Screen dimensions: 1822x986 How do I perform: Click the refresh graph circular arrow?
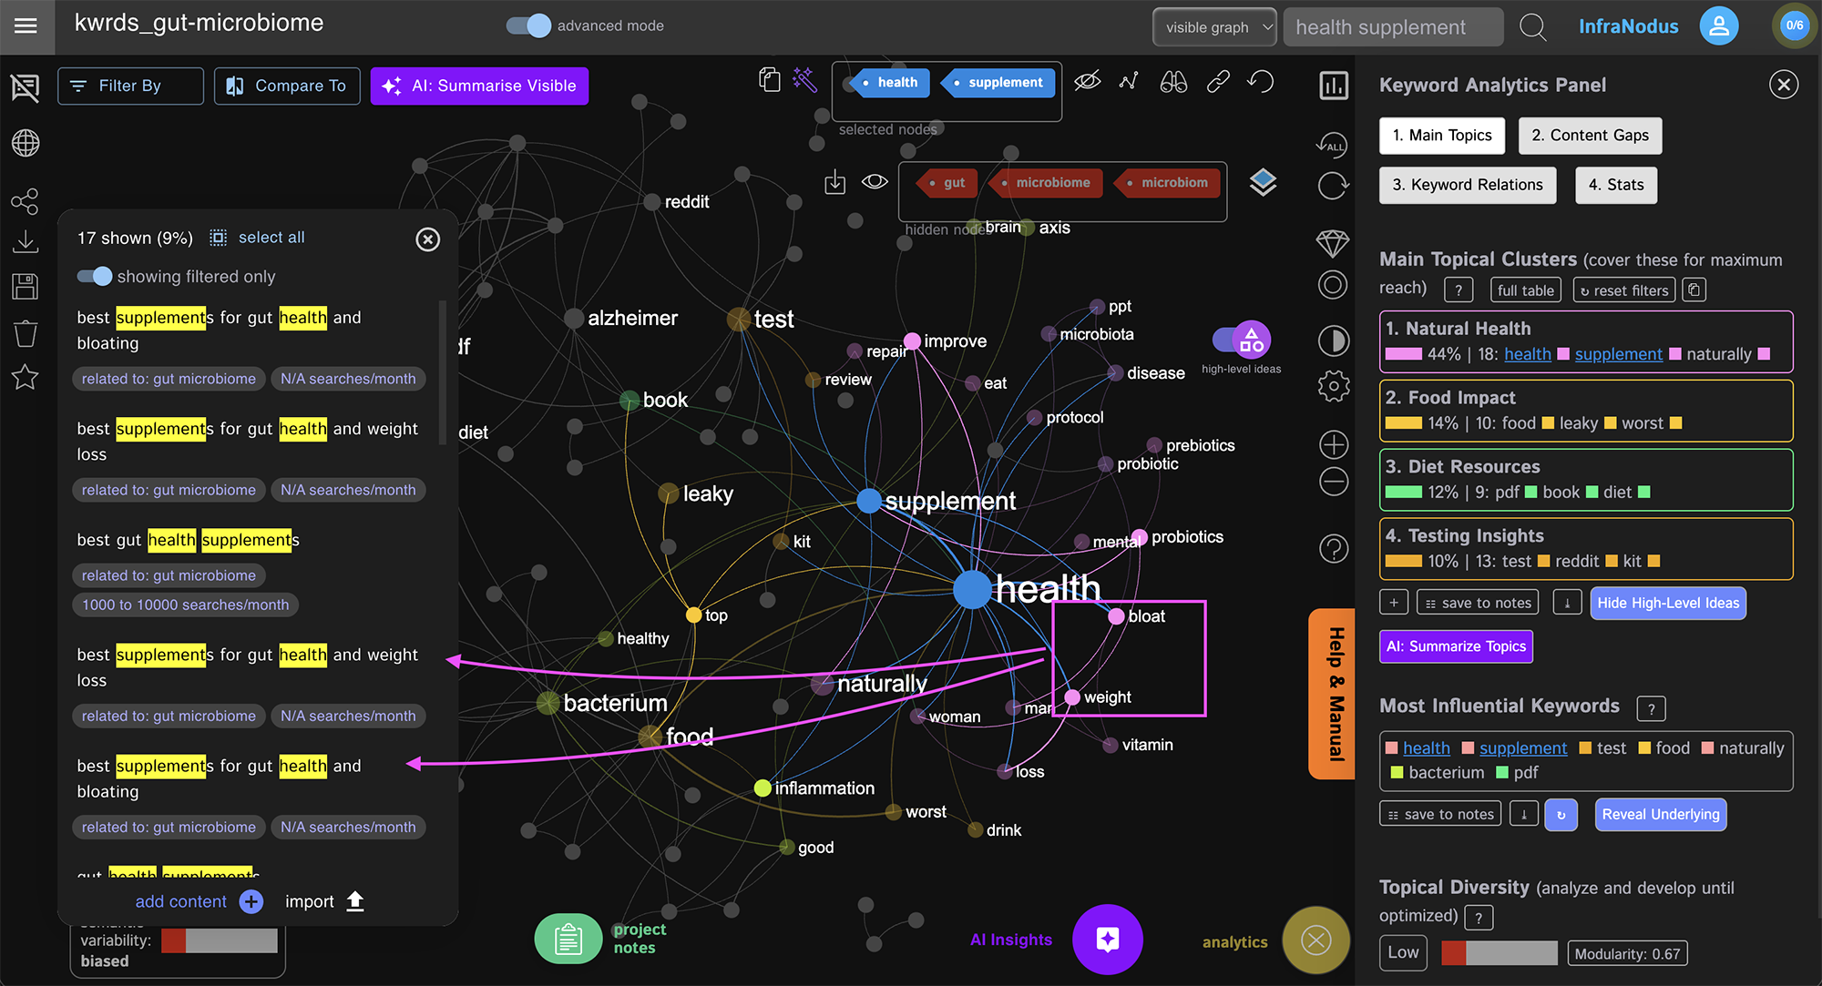coord(1333,186)
